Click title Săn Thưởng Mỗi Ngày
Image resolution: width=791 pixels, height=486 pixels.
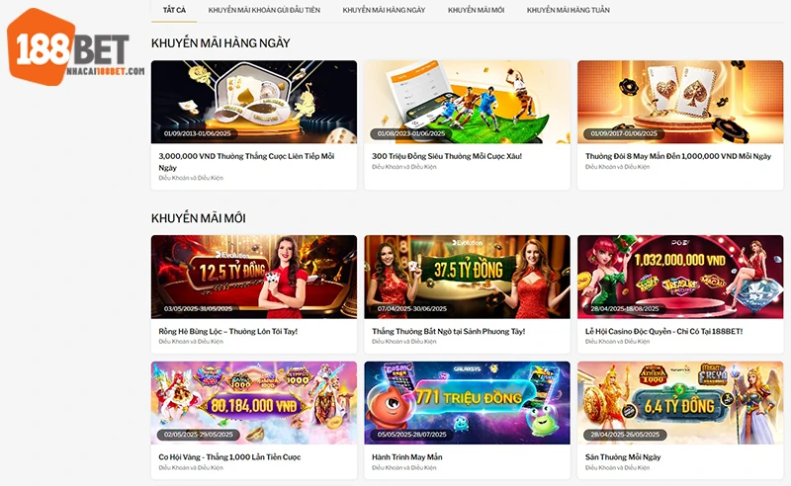click(x=623, y=456)
